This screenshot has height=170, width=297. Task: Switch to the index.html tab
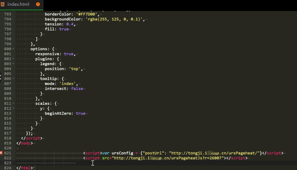pos(18,4)
